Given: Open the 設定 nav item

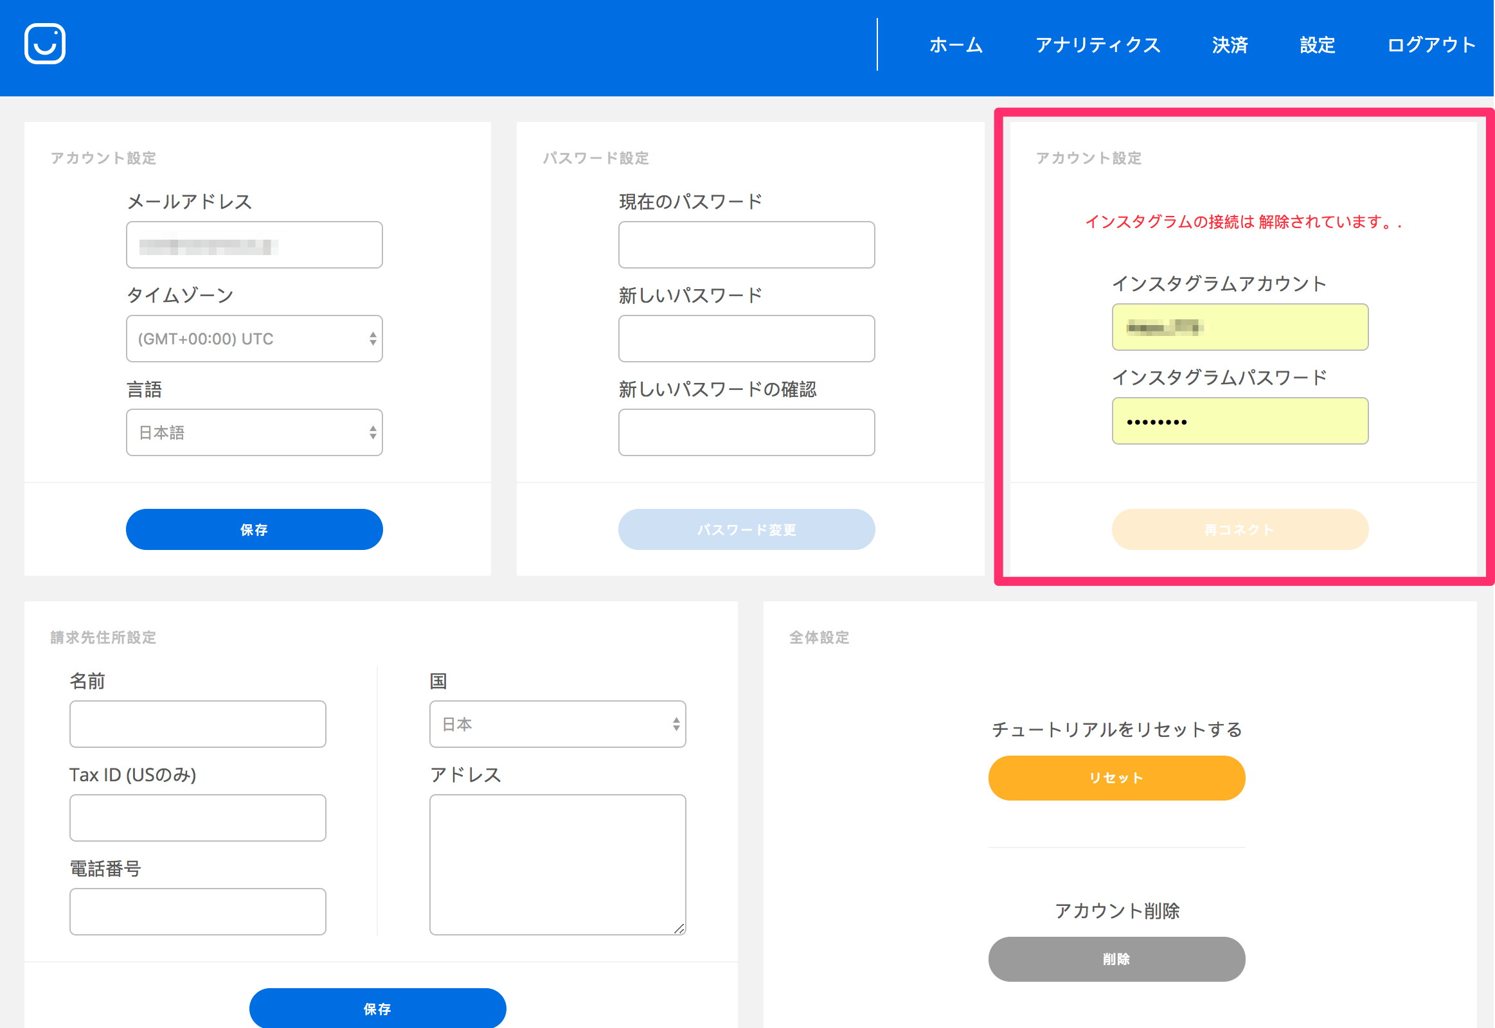Looking at the screenshot, I should click(x=1317, y=45).
